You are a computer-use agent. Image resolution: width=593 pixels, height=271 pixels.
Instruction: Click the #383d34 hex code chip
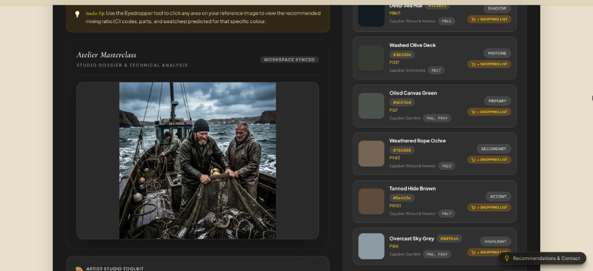[402, 55]
